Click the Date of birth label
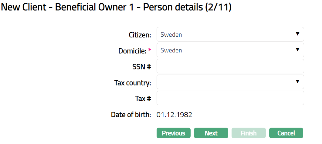 point(131,115)
